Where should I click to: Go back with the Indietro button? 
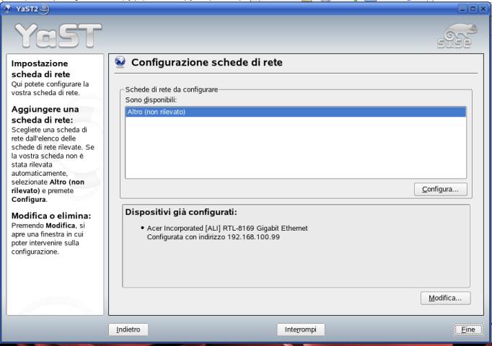coord(128,329)
